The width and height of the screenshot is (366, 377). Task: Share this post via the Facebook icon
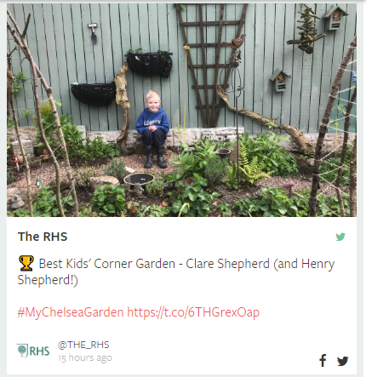[x=323, y=361]
